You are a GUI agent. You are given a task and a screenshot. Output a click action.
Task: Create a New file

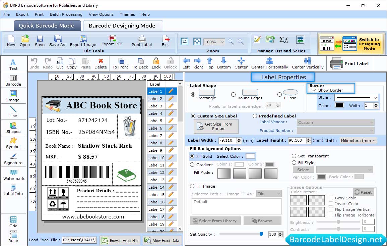[x=11, y=41]
